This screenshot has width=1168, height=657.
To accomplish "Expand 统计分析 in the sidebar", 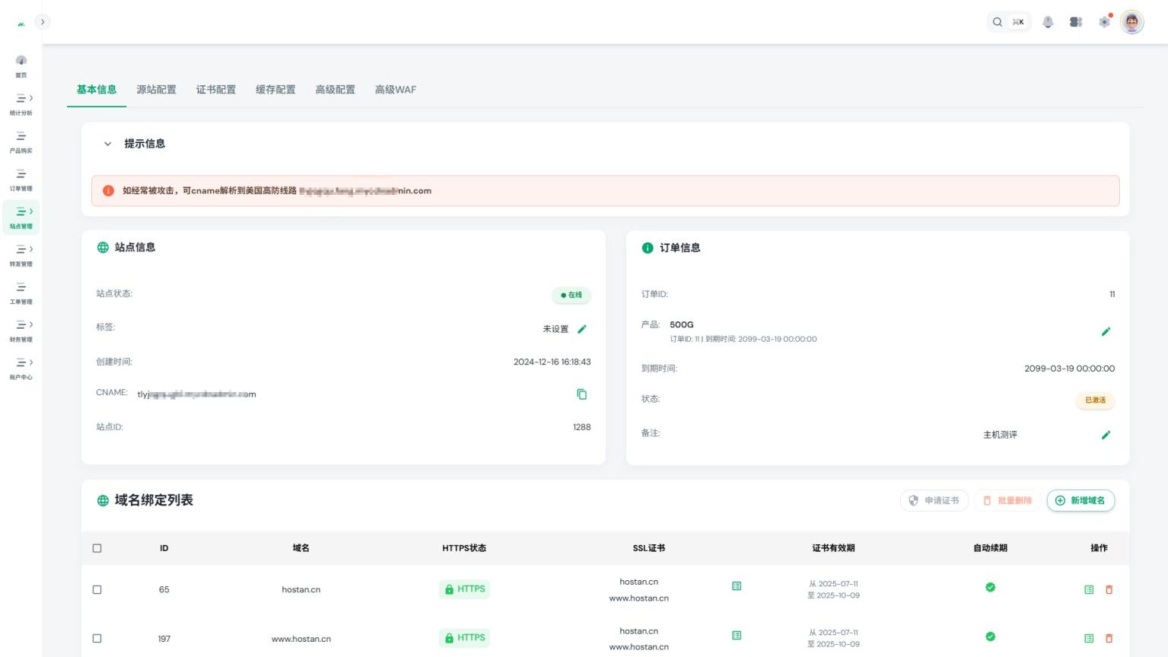I will click(x=21, y=104).
